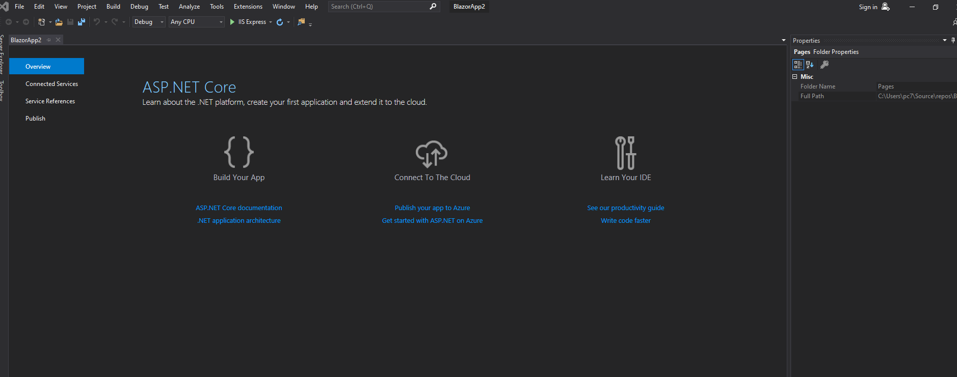The image size is (957, 377).
Task: Click the Save All disks icon
Action: [x=82, y=22]
